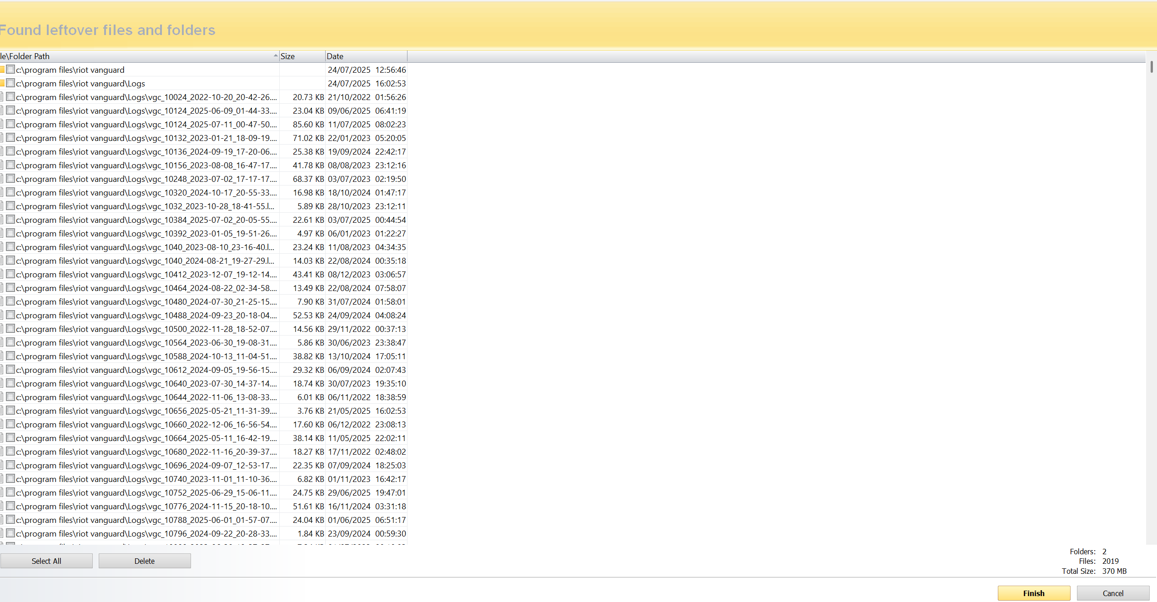The height and width of the screenshot is (602, 1157).
Task: Sort list by Date column header
Action: point(366,56)
